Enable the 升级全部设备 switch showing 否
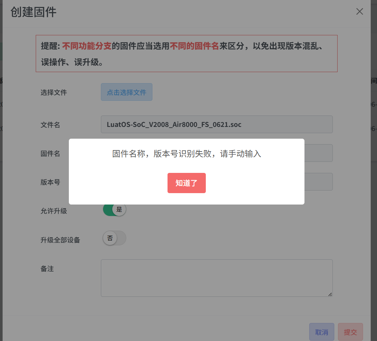Image resolution: width=377 pixels, height=341 pixels. click(114, 238)
